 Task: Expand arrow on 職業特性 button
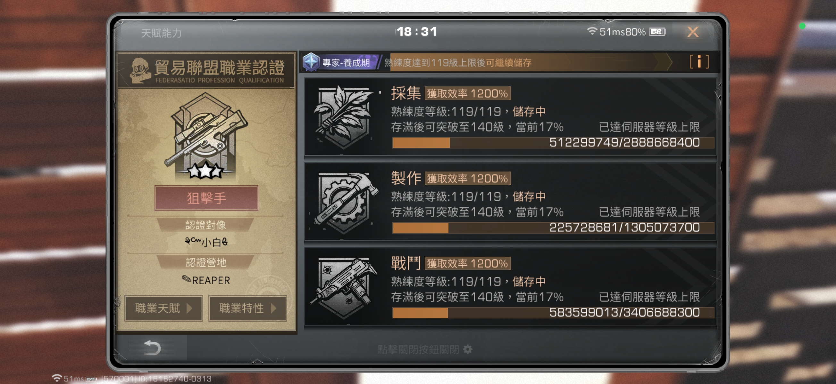pyautogui.click(x=273, y=308)
